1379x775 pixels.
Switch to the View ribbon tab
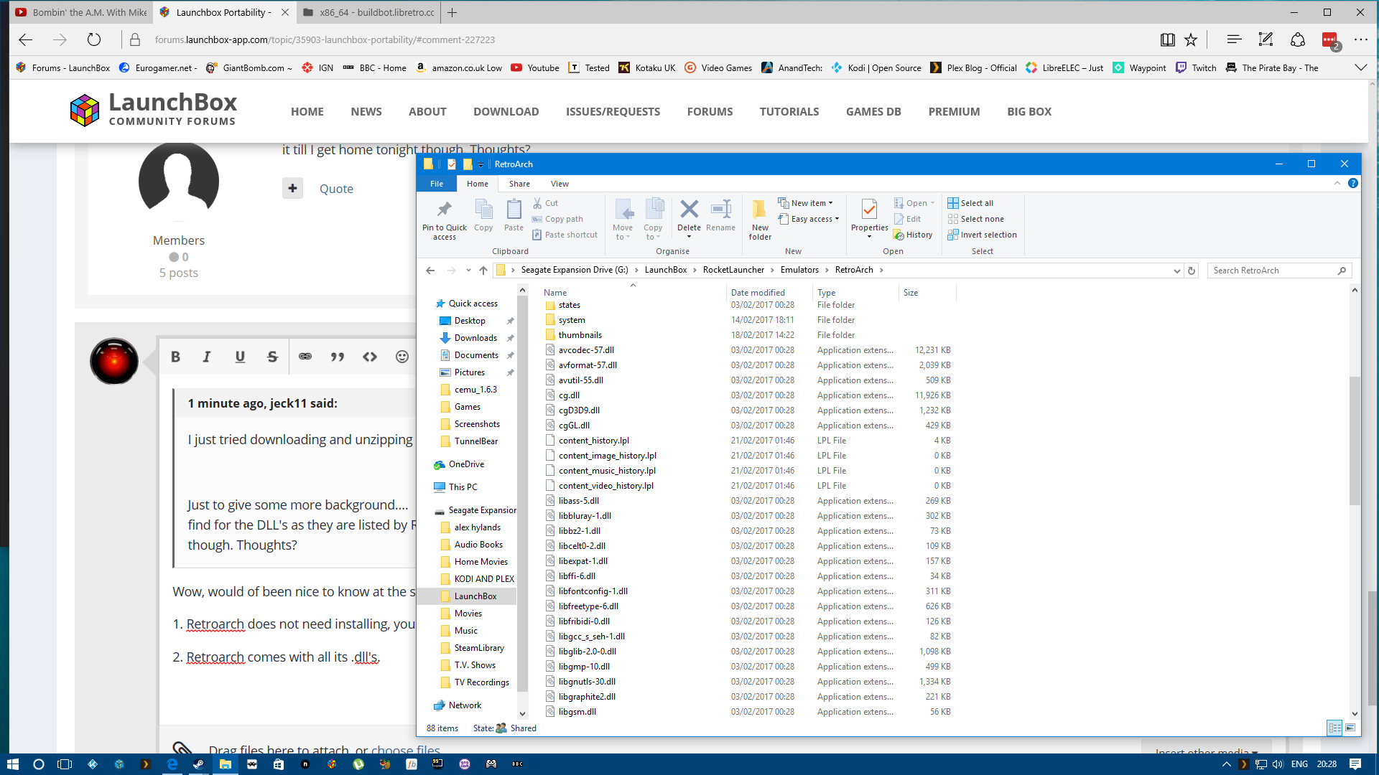tap(560, 184)
